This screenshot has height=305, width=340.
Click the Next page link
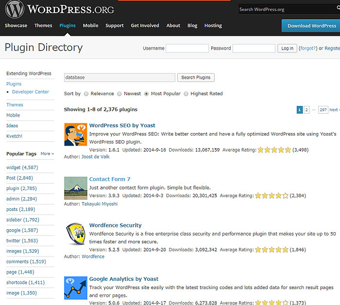[335, 110]
